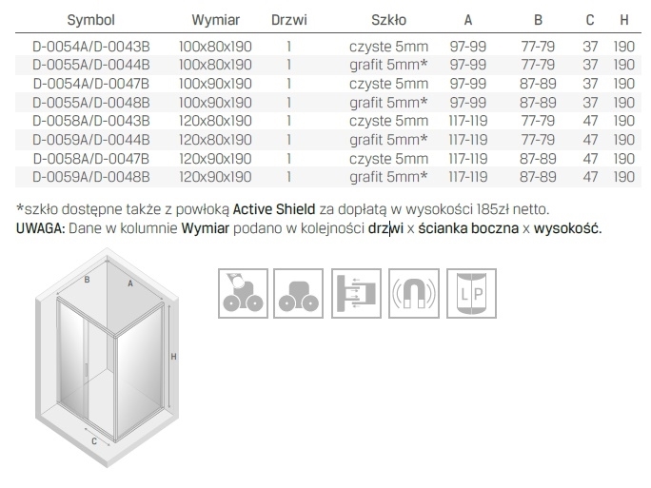Screen dimensions: 651x488
Task: Click column header H in table
Action: 624,20
